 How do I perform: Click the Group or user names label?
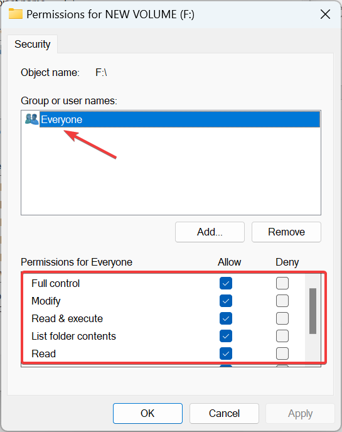69,101
